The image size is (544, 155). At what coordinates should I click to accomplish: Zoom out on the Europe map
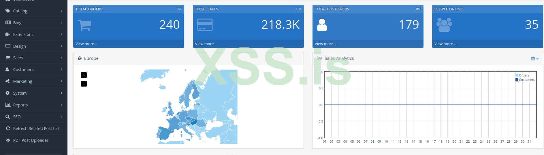point(84,84)
